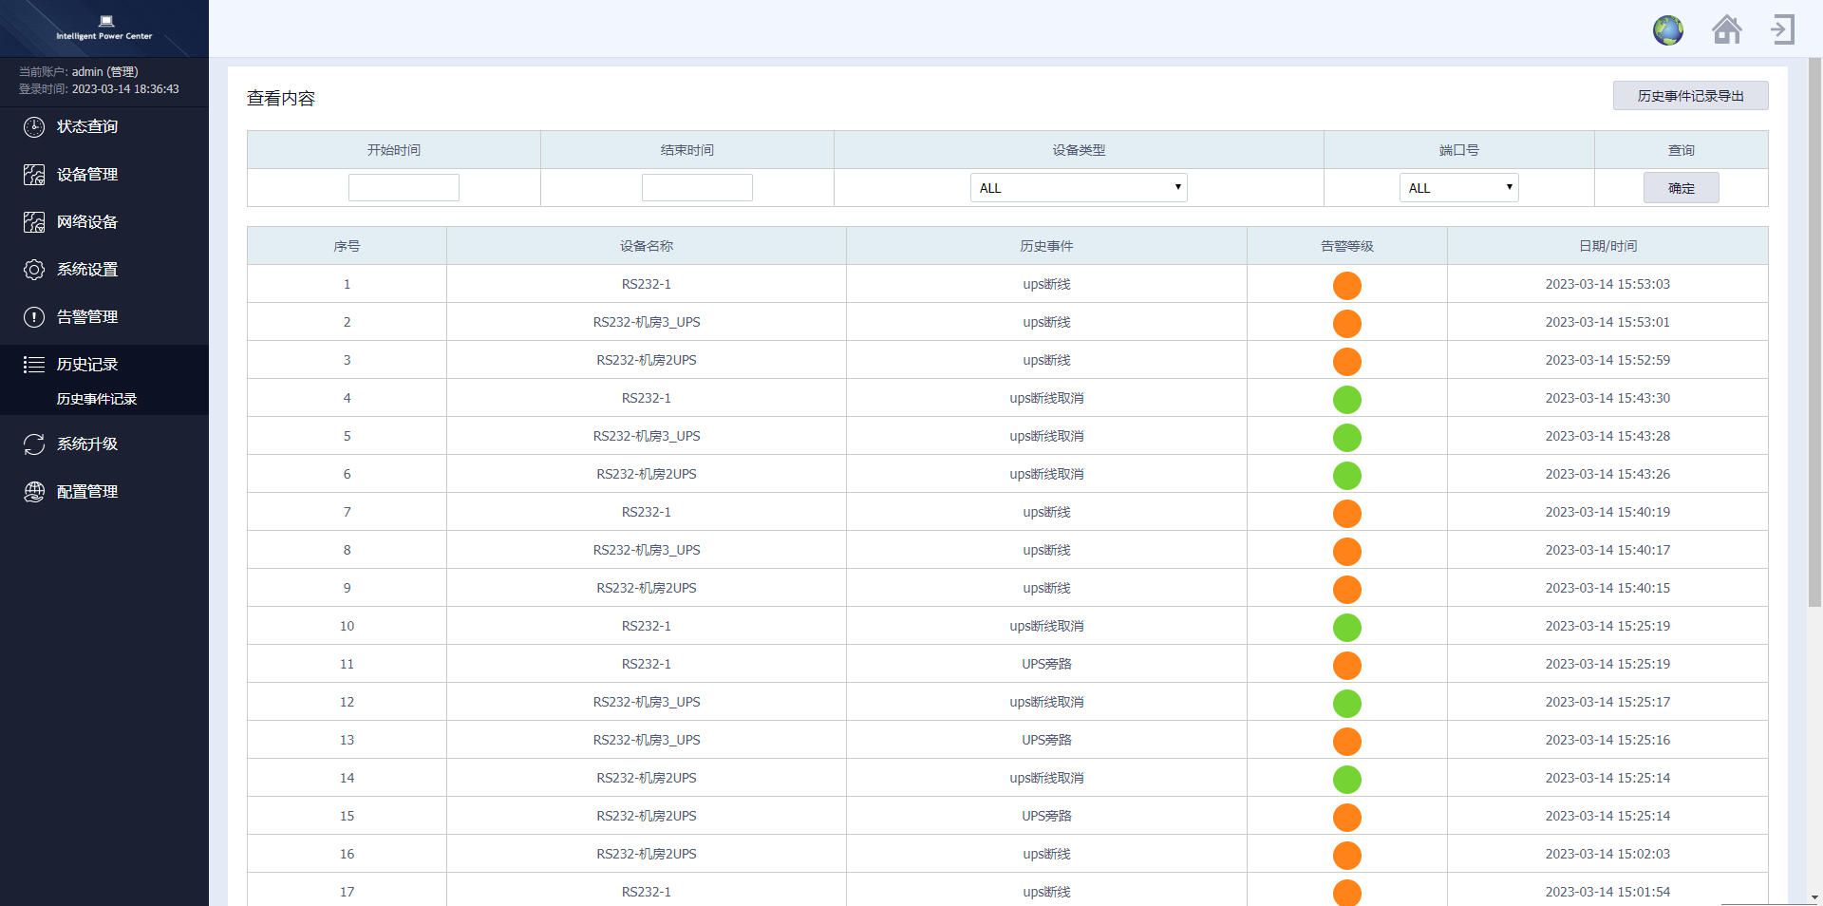Click the 开始时间 input field
Image resolution: width=1823 pixels, height=906 pixels.
click(x=404, y=188)
